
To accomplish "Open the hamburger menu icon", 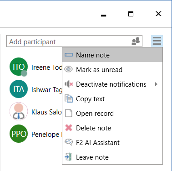I will pos(157,41).
